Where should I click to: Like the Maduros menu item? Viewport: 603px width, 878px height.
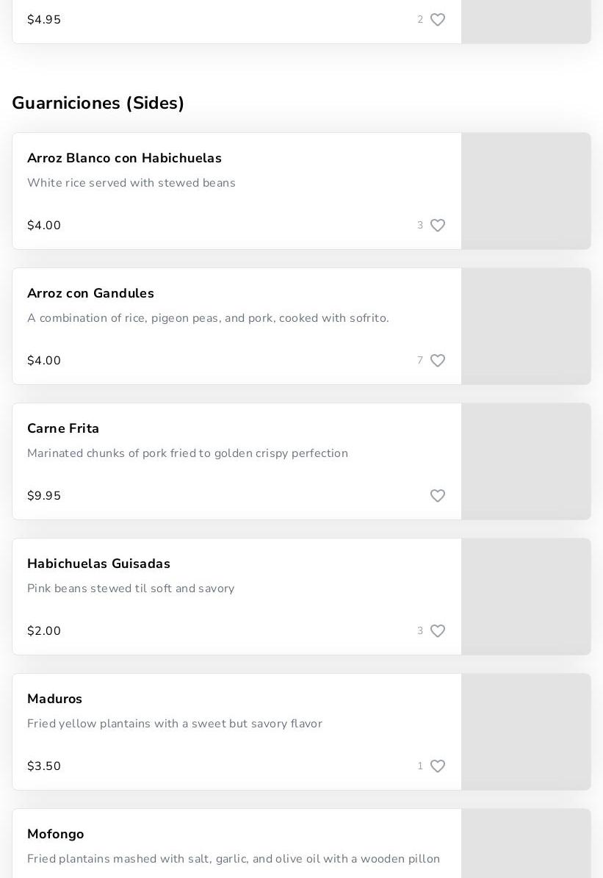click(x=437, y=766)
